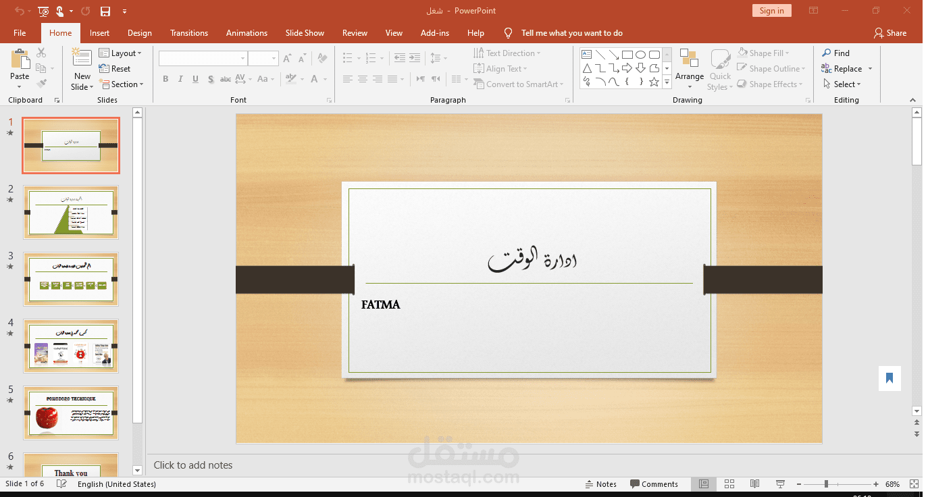Click the New Slide icon
This screenshot has height=497, width=928.
click(82, 59)
